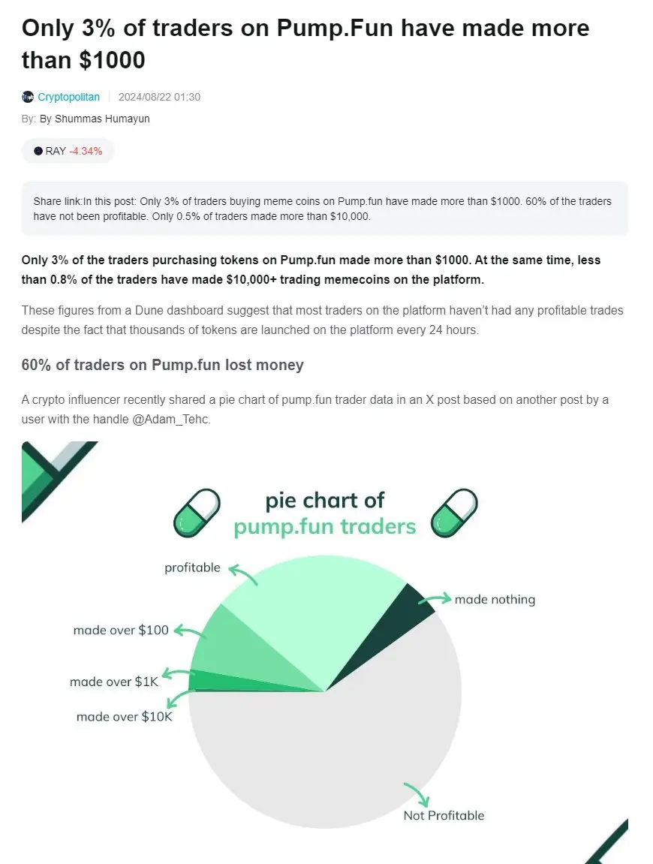The width and height of the screenshot is (653, 864).
Task: Open the RAY -4.34% price tag
Action: [68, 151]
